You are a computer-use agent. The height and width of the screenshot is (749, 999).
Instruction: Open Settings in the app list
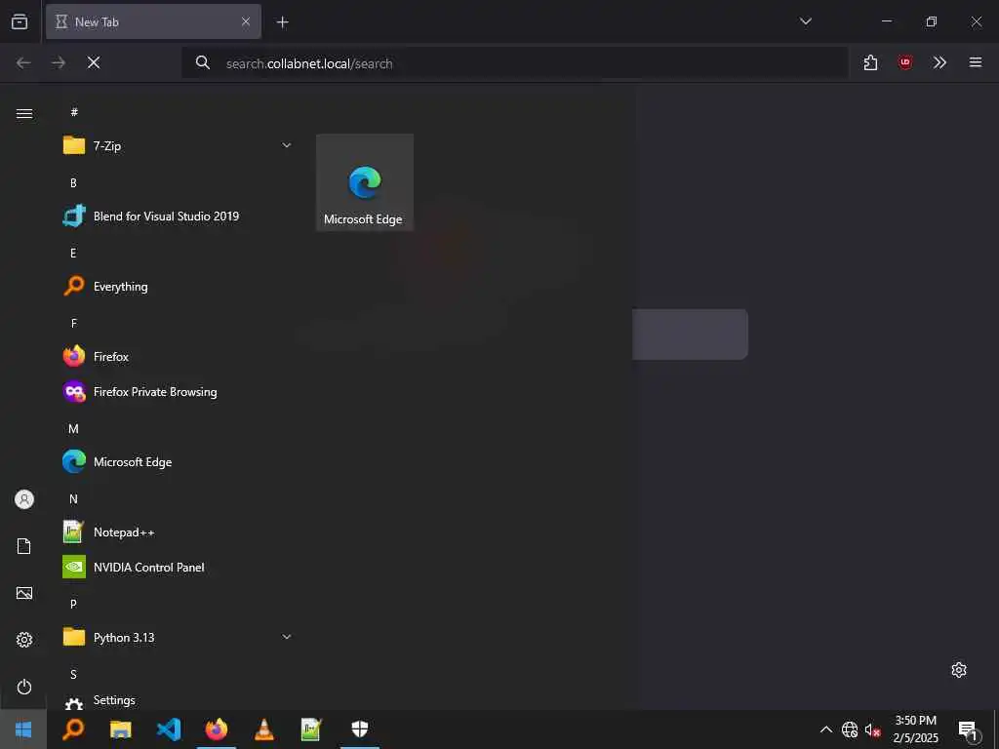178,700
